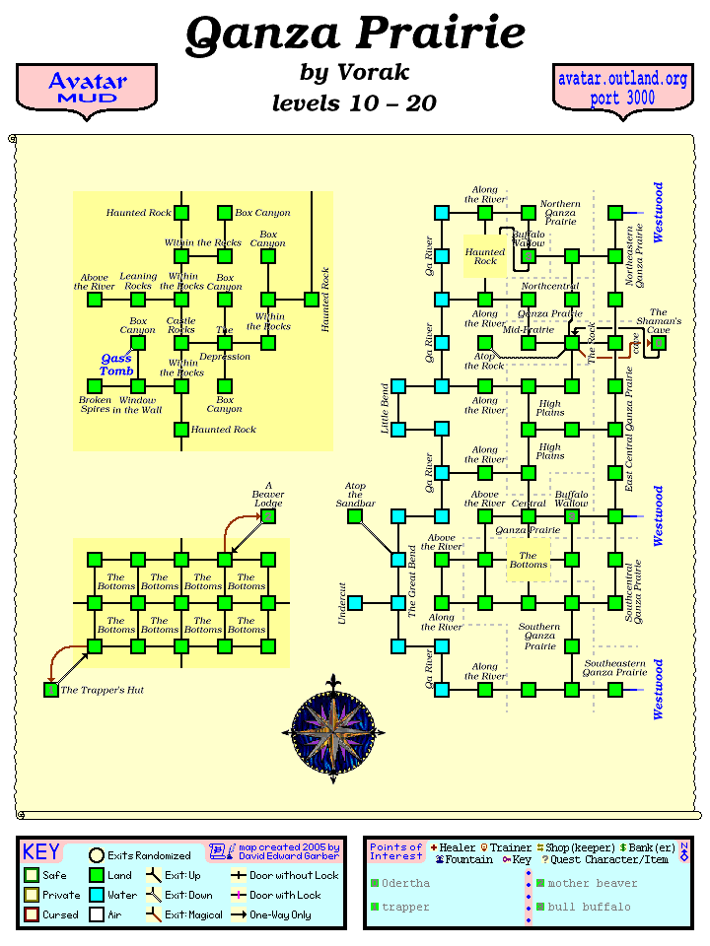Image resolution: width=710 pixels, height=946 pixels.
Task: Click the white Air color swatch
Action: [x=97, y=914]
